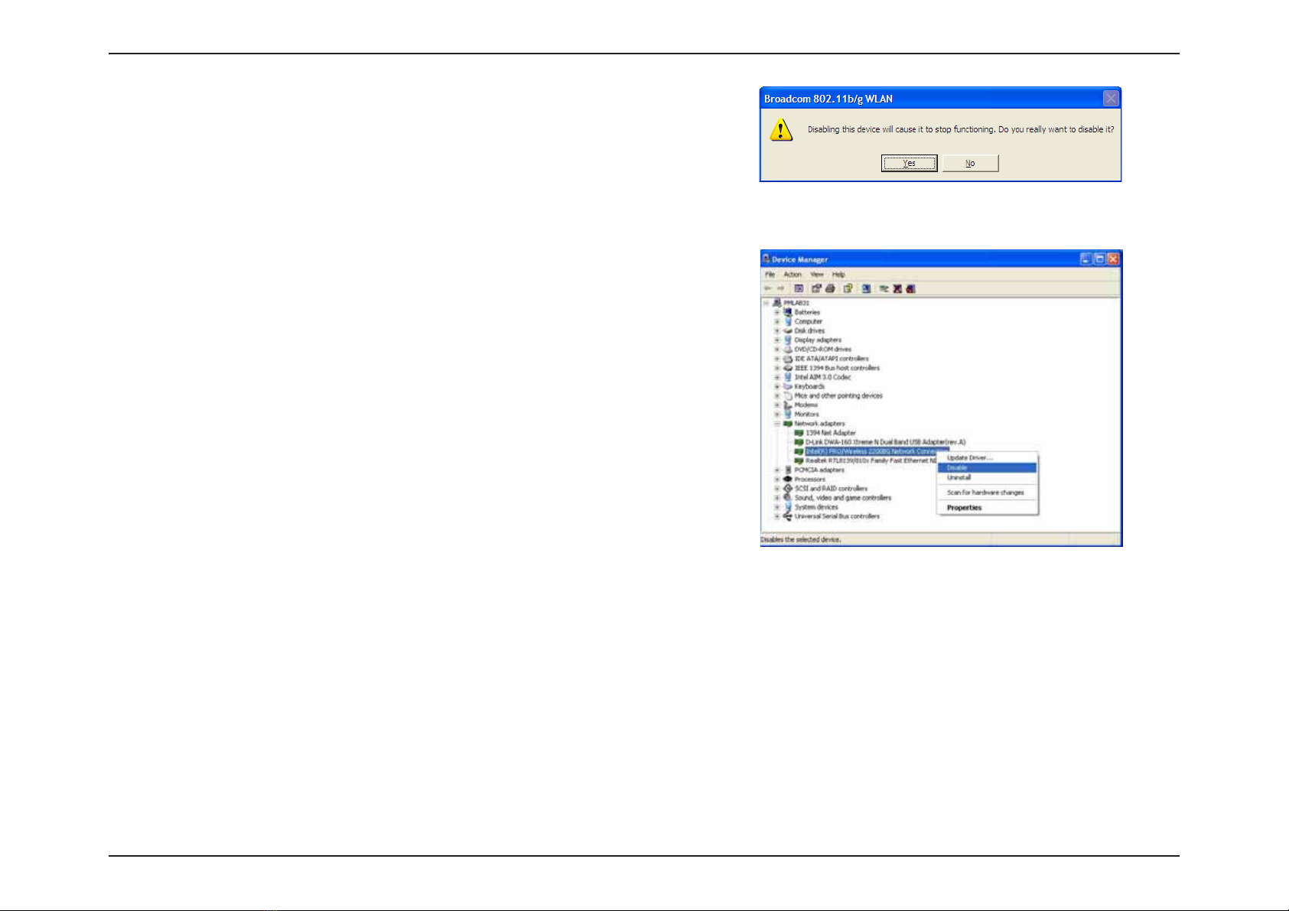Collapse the Network adapters node
Viewport: 1289px width, 911px height.
(x=776, y=423)
